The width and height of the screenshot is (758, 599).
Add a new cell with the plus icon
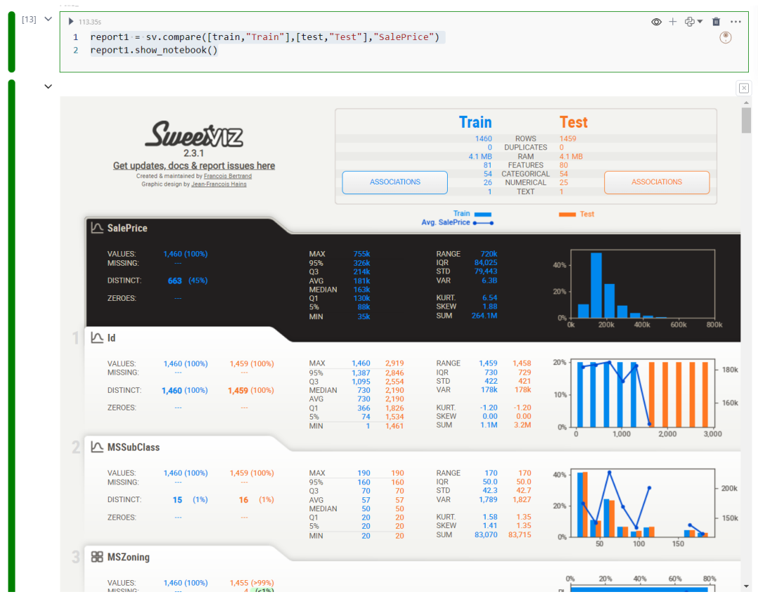pyautogui.click(x=672, y=22)
